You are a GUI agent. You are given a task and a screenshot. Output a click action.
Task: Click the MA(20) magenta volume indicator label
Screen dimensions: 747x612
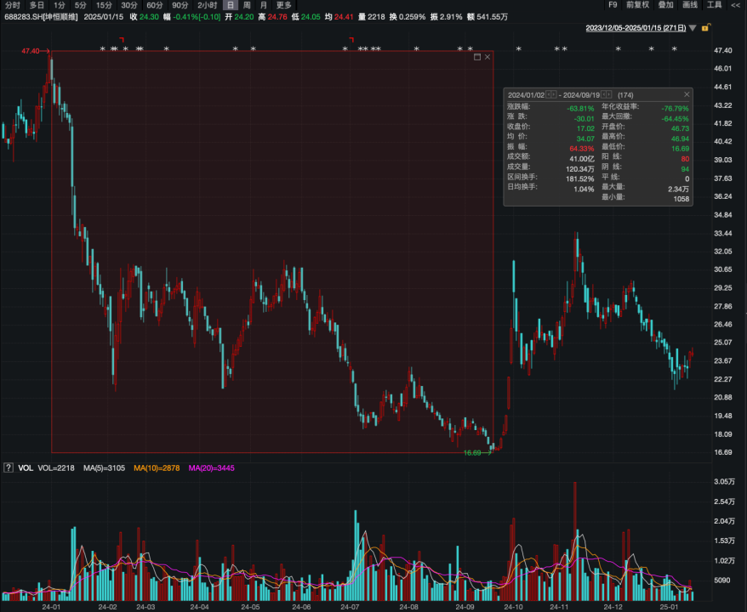(211, 468)
